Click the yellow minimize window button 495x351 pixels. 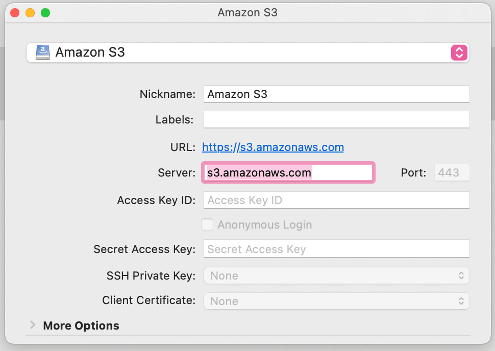tap(30, 12)
